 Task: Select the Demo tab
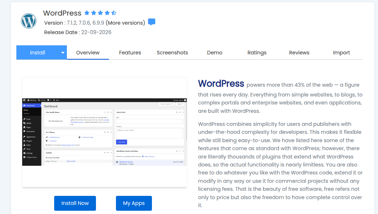[x=214, y=53]
